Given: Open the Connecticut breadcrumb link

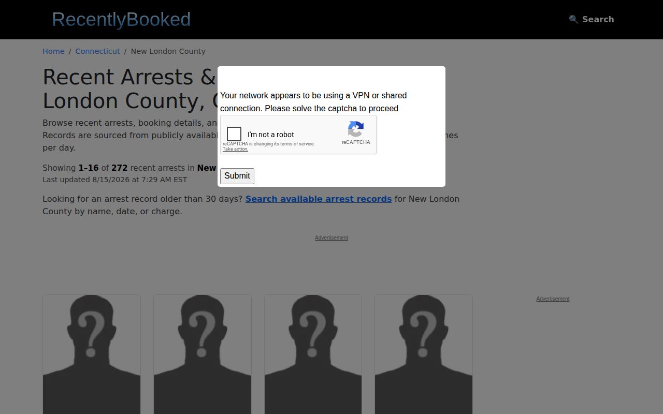Looking at the screenshot, I should click(97, 51).
